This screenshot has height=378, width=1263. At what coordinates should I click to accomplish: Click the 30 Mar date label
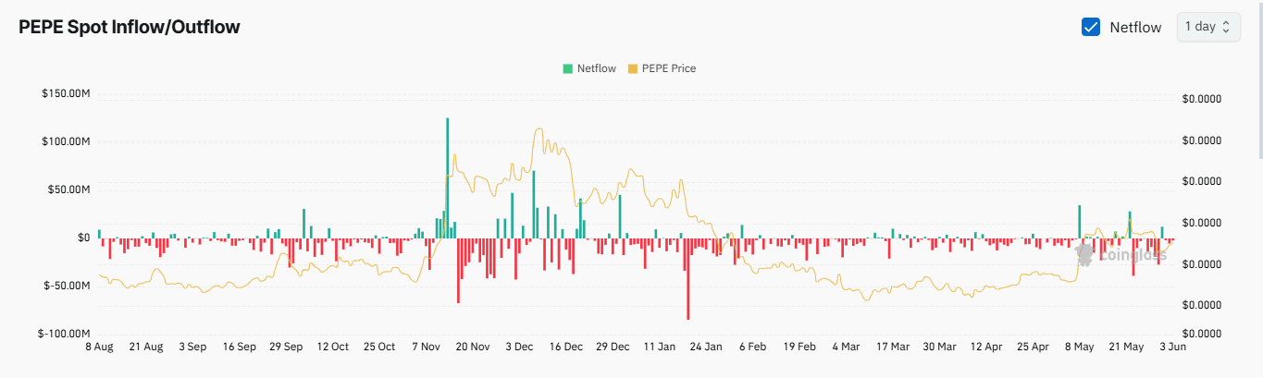click(x=940, y=348)
